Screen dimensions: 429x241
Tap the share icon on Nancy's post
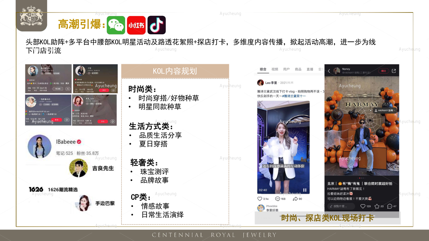coord(394,71)
